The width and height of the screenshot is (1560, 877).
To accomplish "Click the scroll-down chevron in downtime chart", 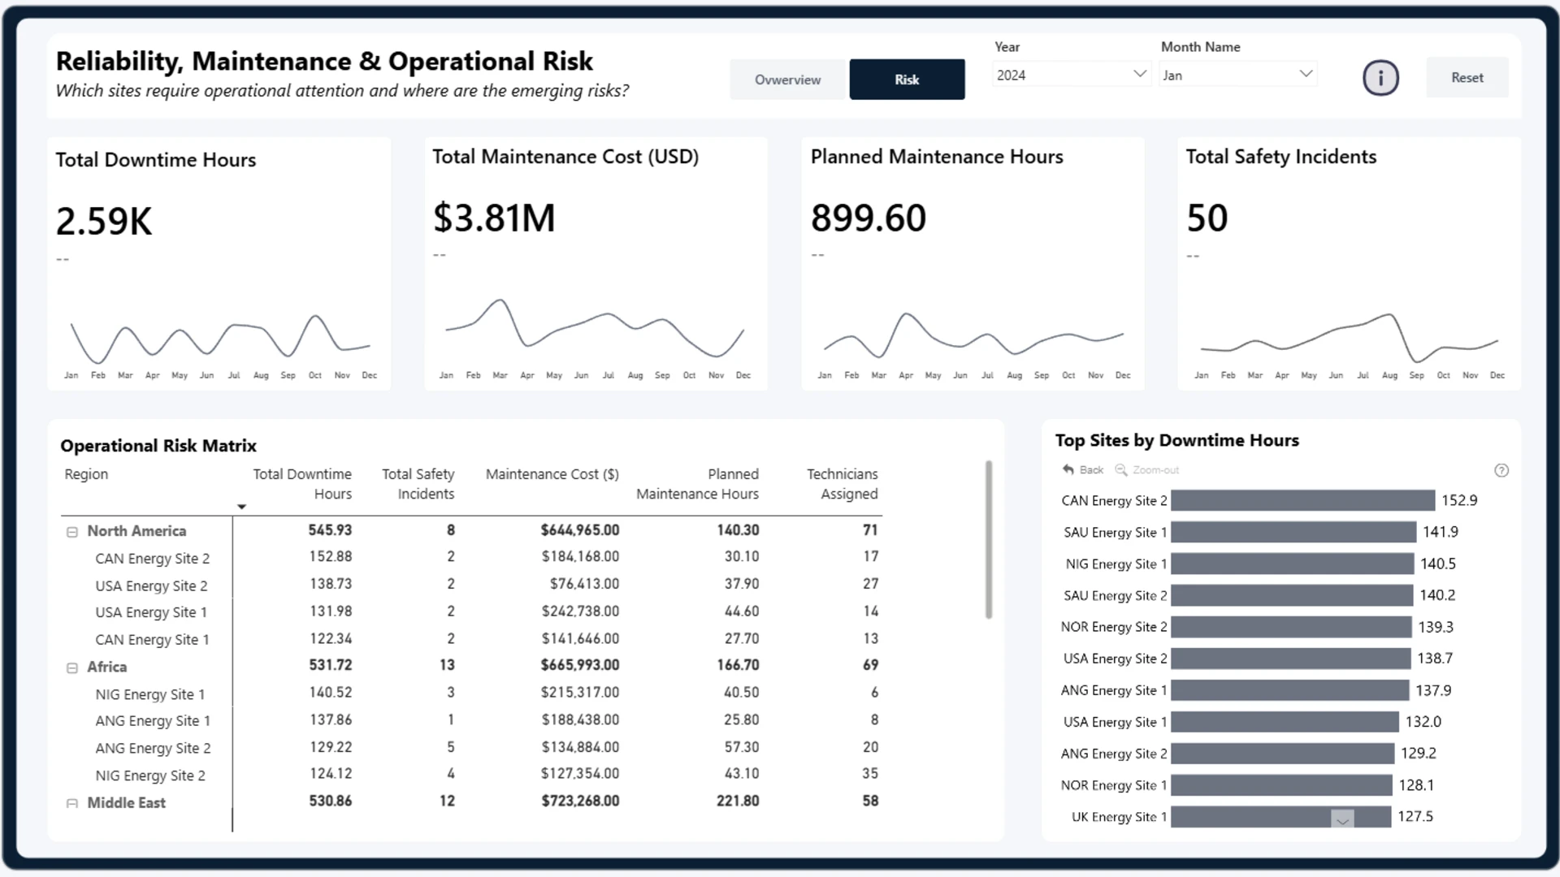I will coord(1342,819).
